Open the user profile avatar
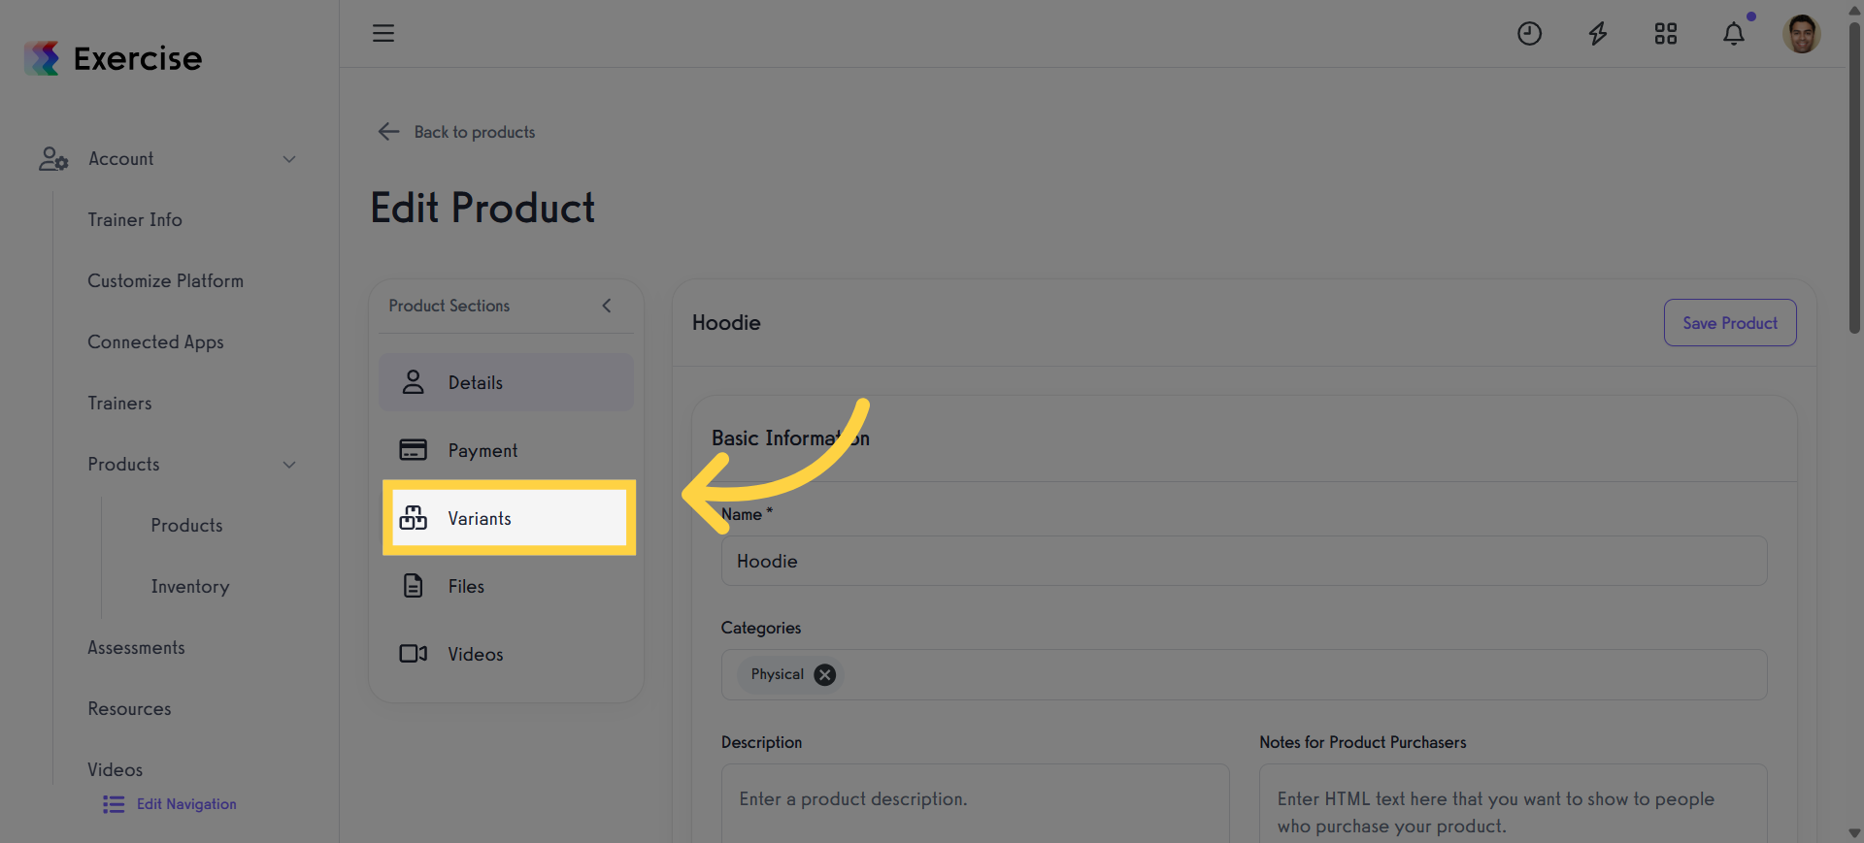The image size is (1864, 843). (x=1802, y=34)
